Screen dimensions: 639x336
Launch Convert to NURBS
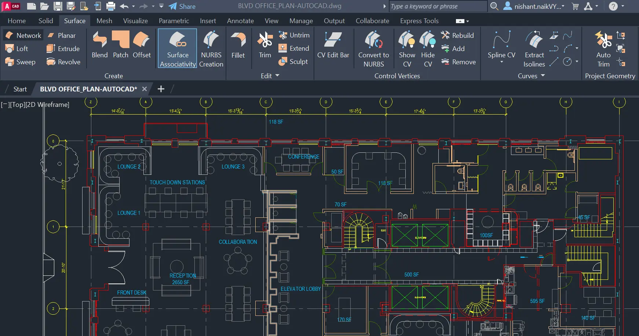pos(373,48)
